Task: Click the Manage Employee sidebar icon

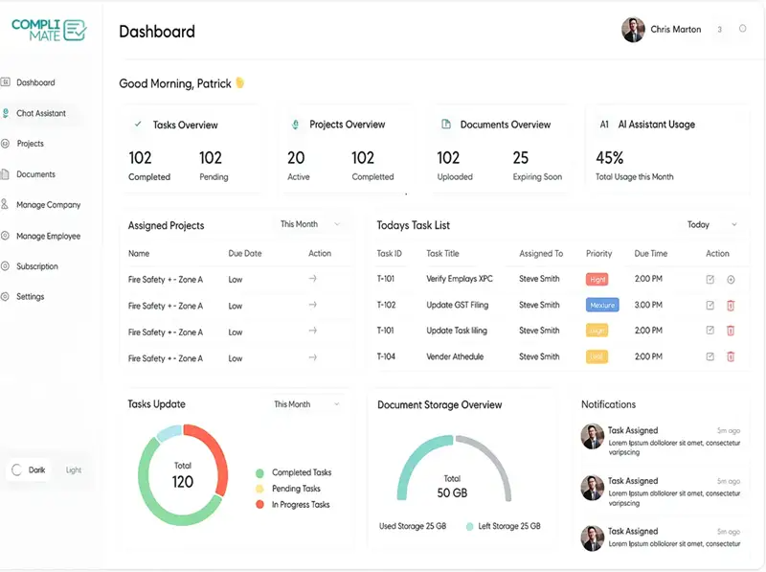Action: pyautogui.click(x=5, y=236)
